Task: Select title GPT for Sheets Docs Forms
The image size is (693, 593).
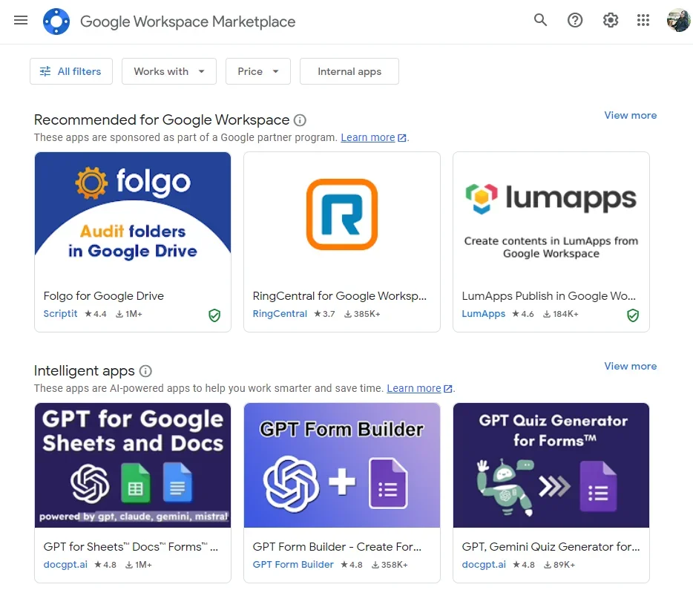Action: point(131,547)
